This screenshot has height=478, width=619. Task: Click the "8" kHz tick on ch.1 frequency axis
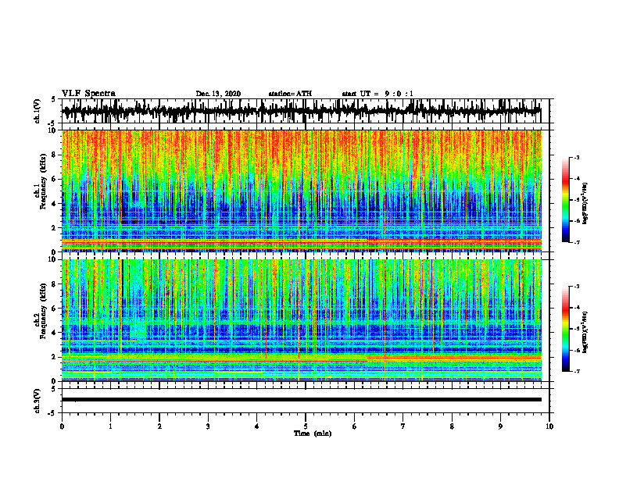(x=55, y=155)
